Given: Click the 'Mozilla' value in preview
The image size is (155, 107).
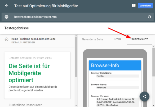Looking at the screenshot, I should [x=100, y=76].
